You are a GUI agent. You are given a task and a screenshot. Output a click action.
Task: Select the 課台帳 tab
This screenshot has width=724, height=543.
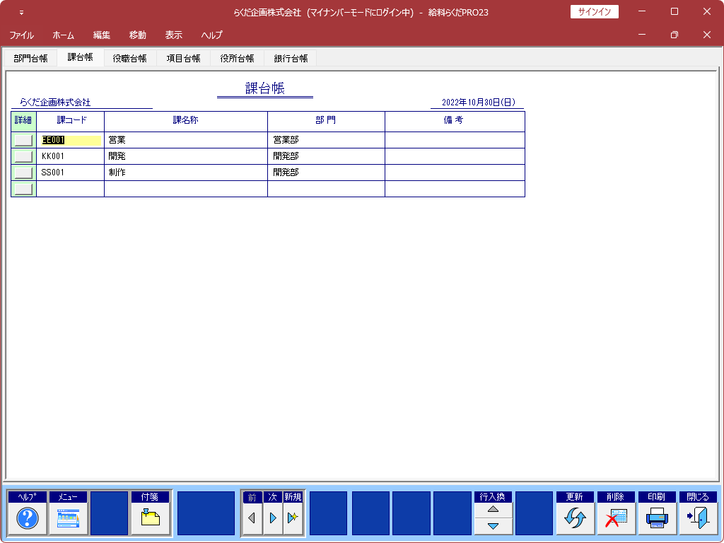pos(81,57)
